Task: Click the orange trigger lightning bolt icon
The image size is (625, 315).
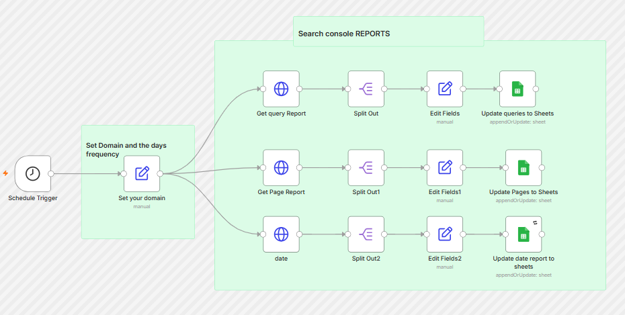Action: tap(5, 173)
